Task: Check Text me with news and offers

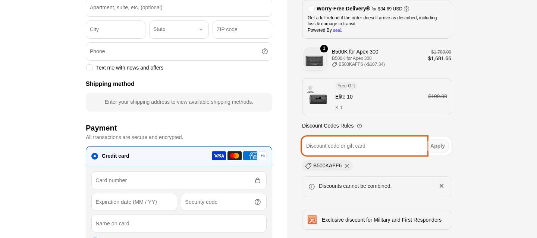Action: click(89, 68)
